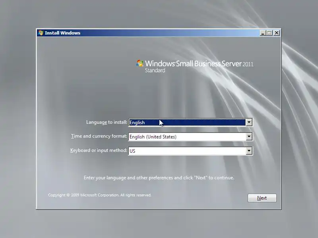The height and width of the screenshot is (238, 318).
Task: Click the Microsoft Corporation copyright text
Action: point(100,195)
